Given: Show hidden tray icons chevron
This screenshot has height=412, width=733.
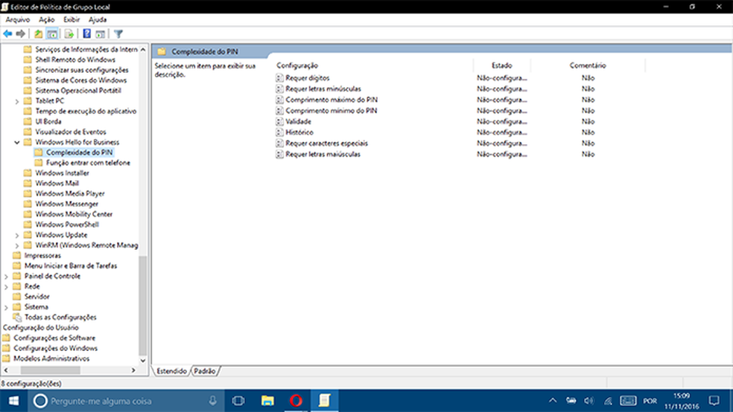Looking at the screenshot, I should pyautogui.click(x=553, y=401).
